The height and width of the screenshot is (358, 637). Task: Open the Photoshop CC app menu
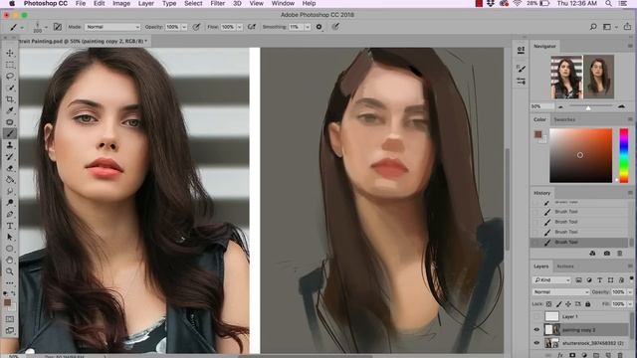(46, 3)
